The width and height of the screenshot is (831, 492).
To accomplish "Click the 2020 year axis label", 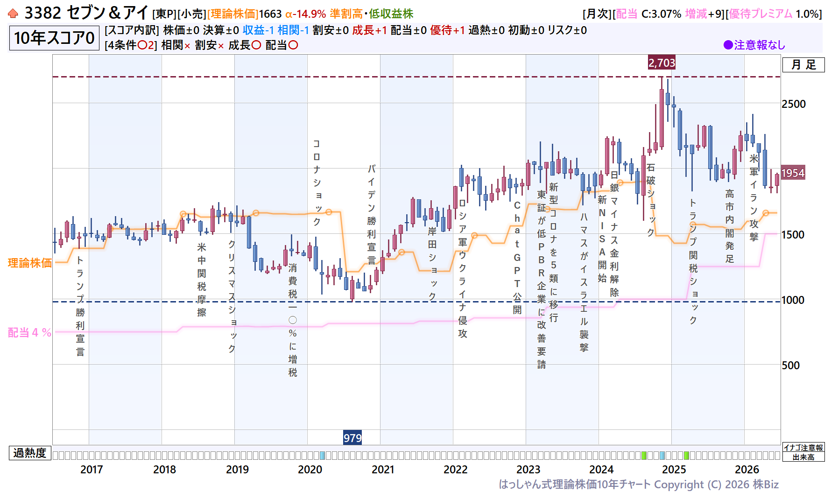I will 310,470.
